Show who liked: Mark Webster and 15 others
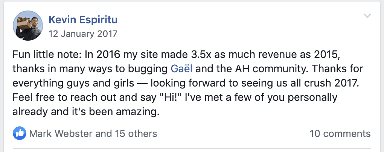The width and height of the screenshot is (384, 152). 93,133
